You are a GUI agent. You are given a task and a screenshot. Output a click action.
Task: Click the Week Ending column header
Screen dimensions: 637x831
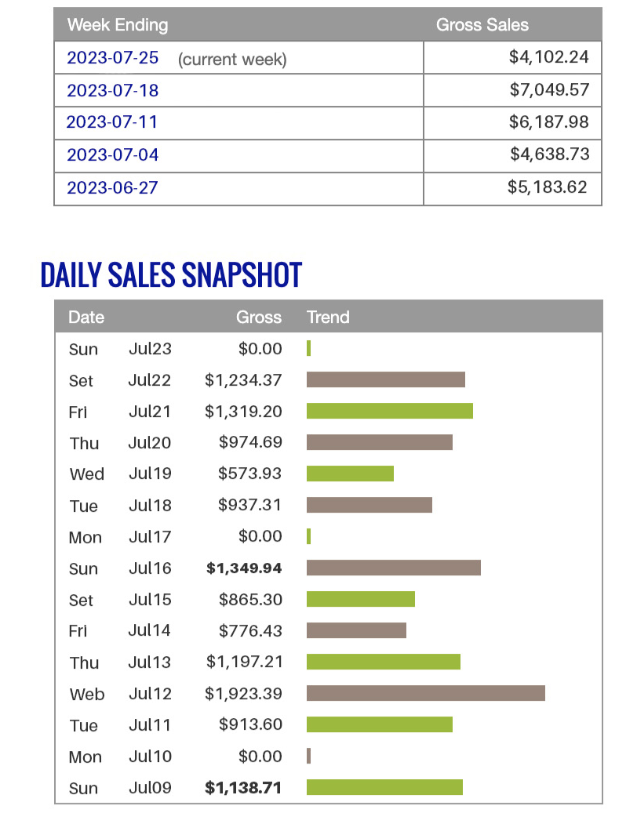(118, 25)
